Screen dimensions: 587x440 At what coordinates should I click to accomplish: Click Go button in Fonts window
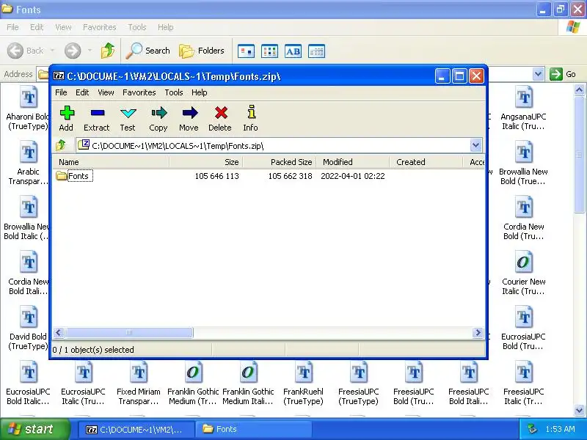click(x=563, y=74)
